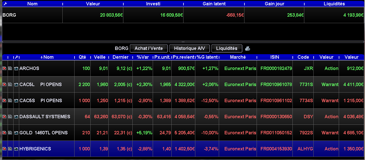The image size is (365, 160).
Task: Select the CAC5S PI OPENS position
Action: [41, 101]
